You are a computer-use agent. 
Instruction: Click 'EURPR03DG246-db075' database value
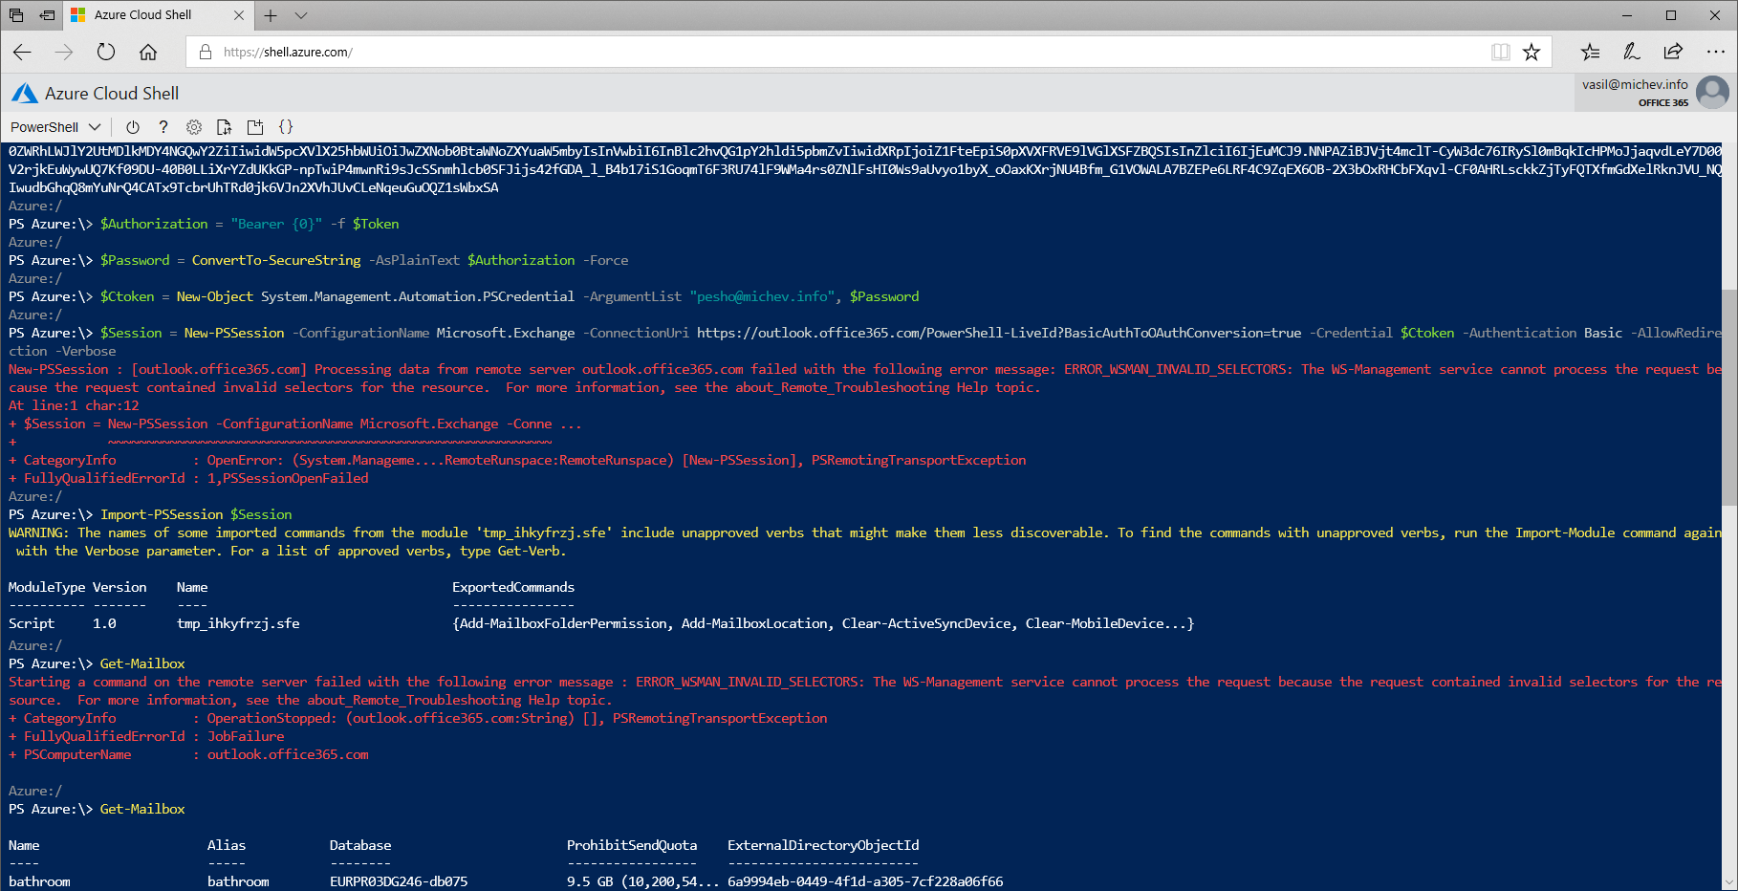click(x=399, y=881)
